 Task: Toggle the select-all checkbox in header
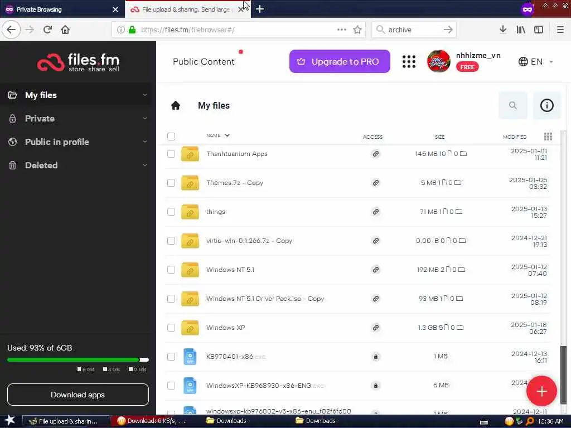[171, 137]
